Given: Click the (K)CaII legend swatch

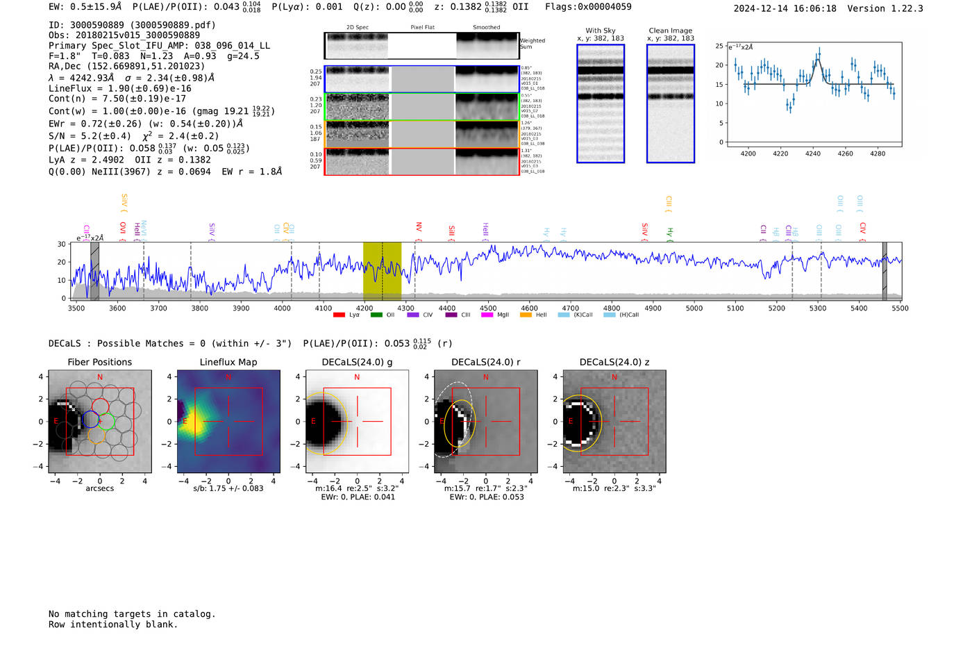Looking at the screenshot, I should (x=564, y=315).
